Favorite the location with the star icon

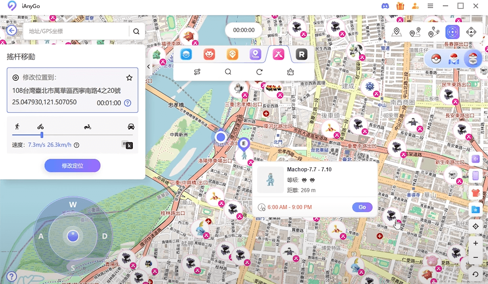[129, 77]
